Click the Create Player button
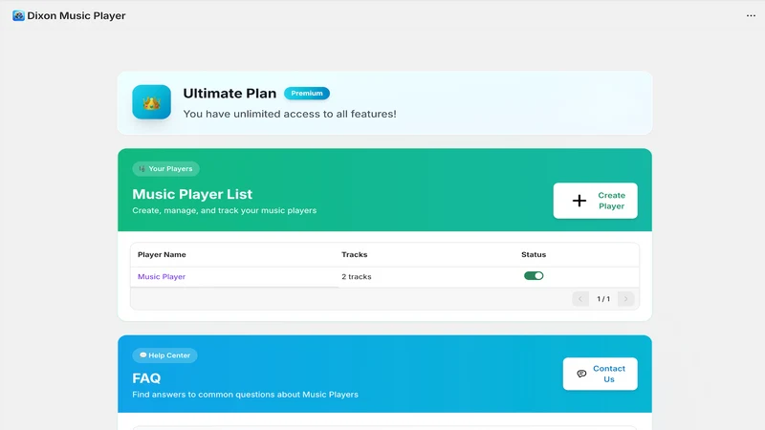 coord(595,201)
